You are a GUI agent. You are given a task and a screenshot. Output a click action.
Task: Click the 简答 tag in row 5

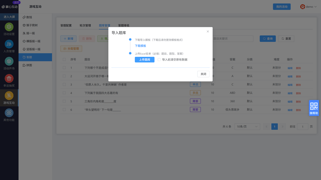tap(195, 101)
